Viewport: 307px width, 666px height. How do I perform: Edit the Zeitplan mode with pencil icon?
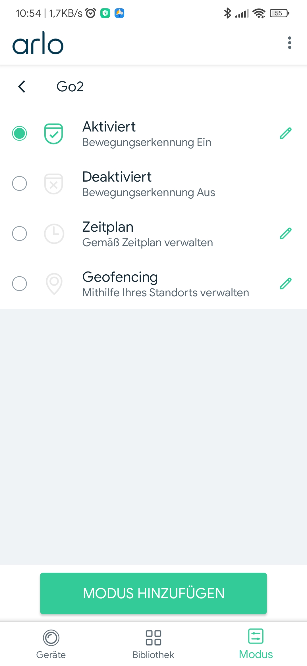point(285,233)
